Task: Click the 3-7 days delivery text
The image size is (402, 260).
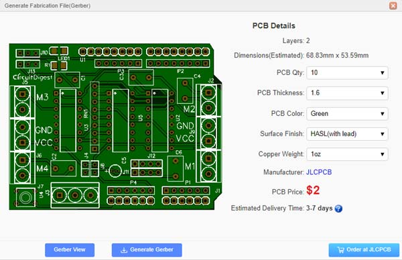Action: click(x=319, y=208)
